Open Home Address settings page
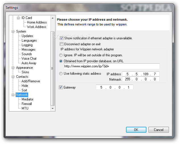This screenshot has width=180, height=144. click(37, 22)
